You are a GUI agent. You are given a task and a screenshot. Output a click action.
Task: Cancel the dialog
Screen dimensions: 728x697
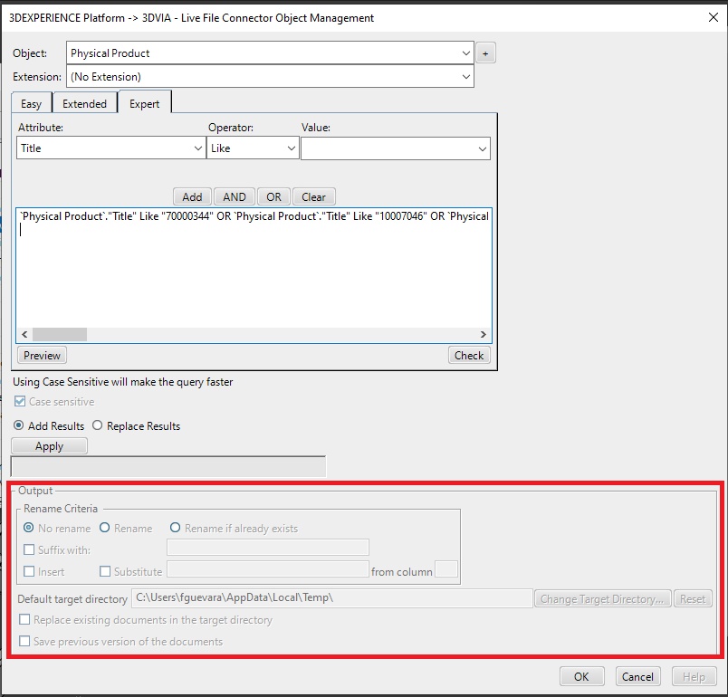coord(637,676)
